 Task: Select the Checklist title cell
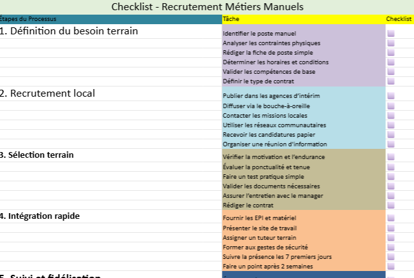tap(207, 7)
